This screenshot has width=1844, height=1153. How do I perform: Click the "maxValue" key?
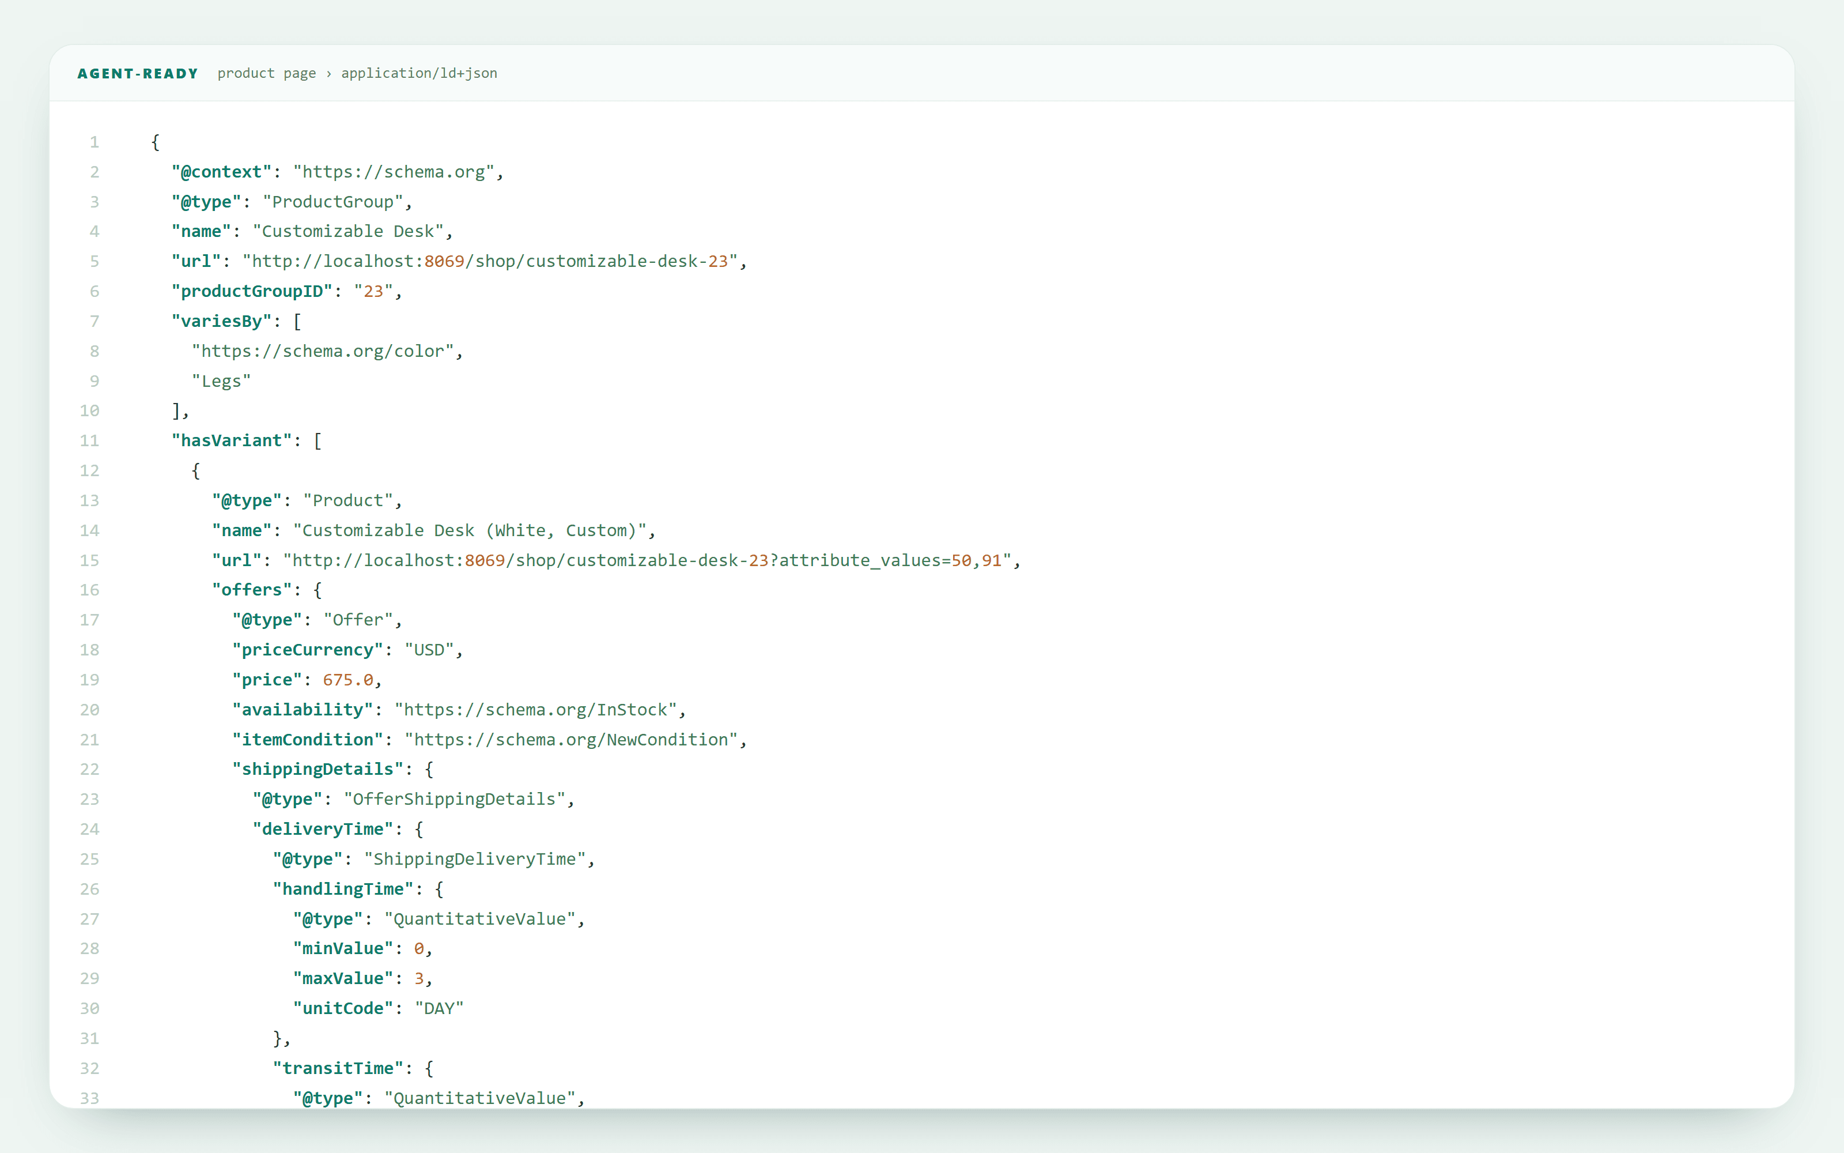tap(343, 978)
